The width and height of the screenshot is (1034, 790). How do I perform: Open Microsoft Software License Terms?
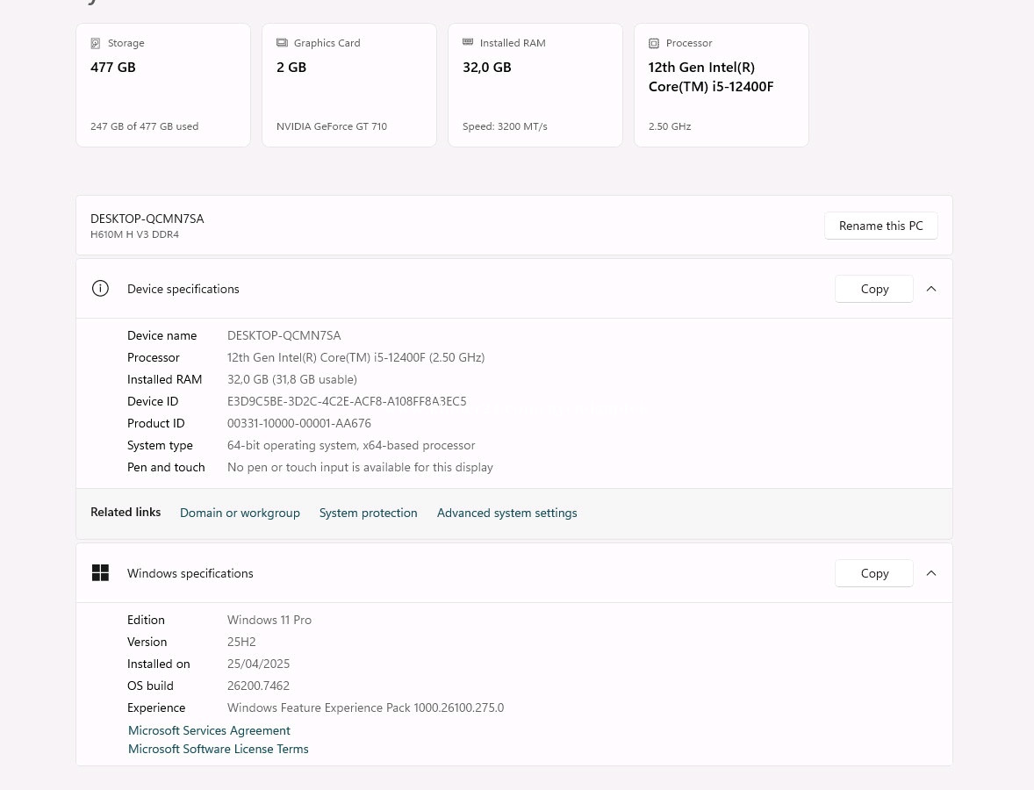point(219,749)
